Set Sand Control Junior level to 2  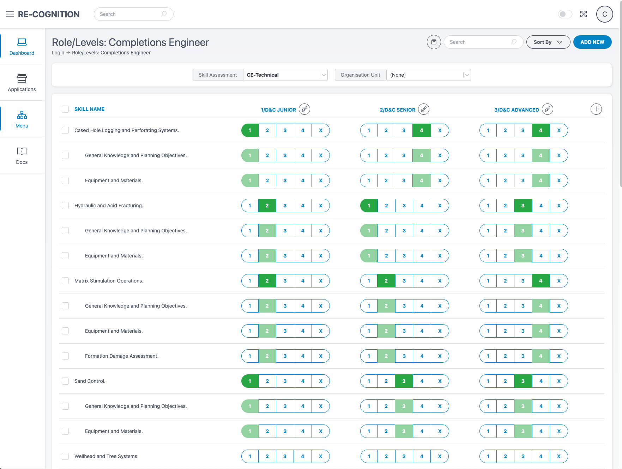(267, 381)
